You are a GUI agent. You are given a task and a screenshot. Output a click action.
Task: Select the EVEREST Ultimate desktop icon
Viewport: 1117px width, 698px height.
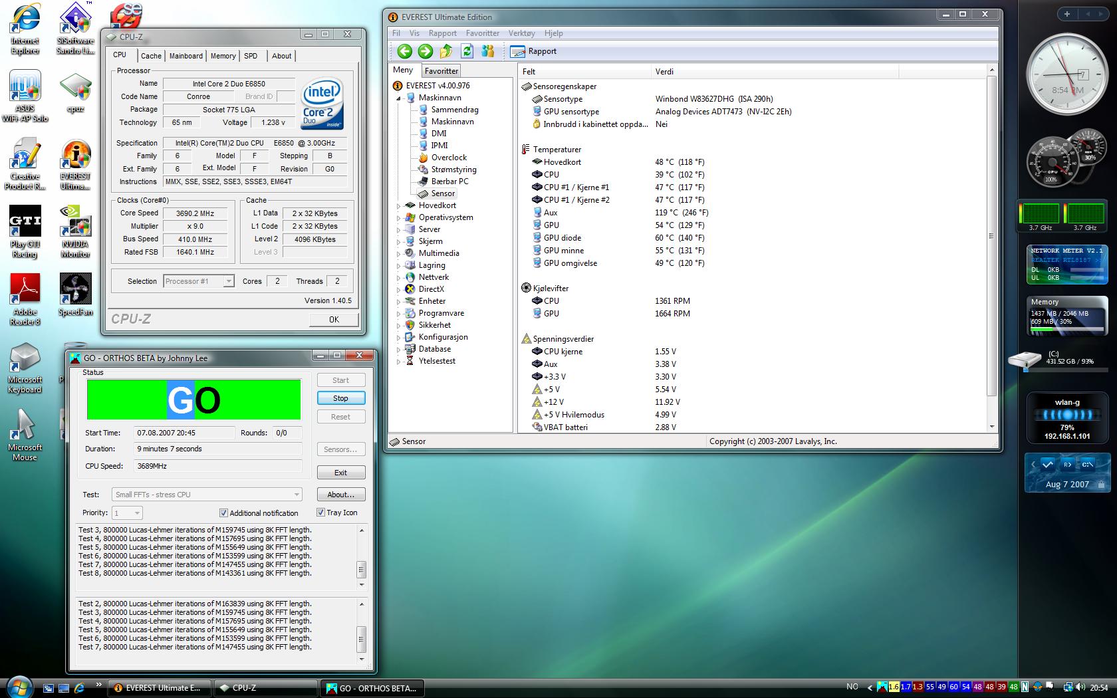pos(75,165)
